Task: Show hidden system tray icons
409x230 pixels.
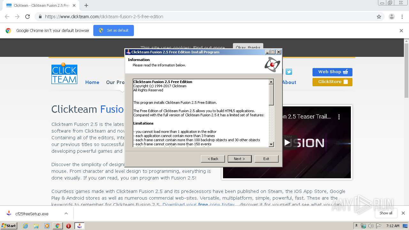Action: (357, 226)
